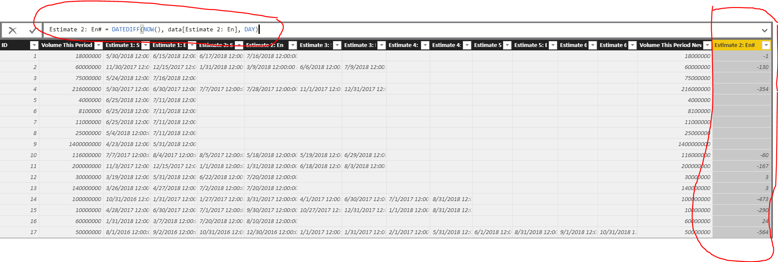The width and height of the screenshot is (778, 262).
Task: Click the 11/30/2017 date cell
Action: 127,67
